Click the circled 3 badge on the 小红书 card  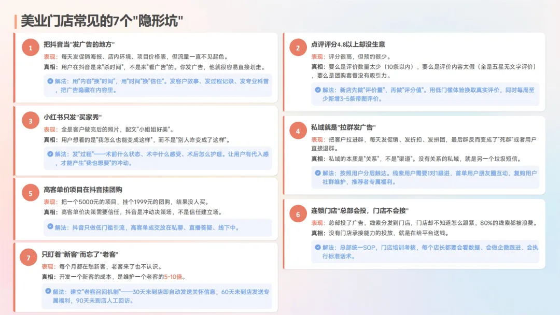point(30,120)
